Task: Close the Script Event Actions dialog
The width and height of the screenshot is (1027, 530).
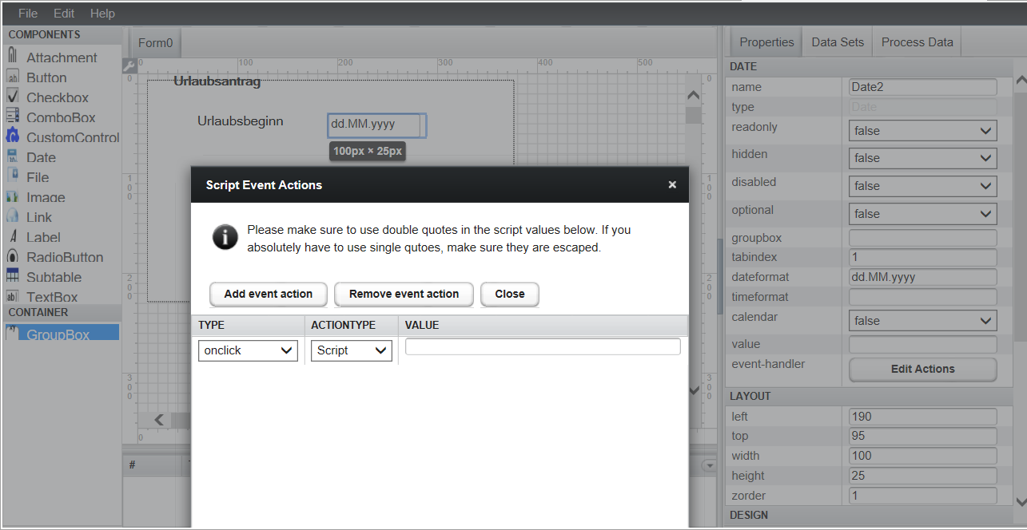Action: [x=672, y=184]
